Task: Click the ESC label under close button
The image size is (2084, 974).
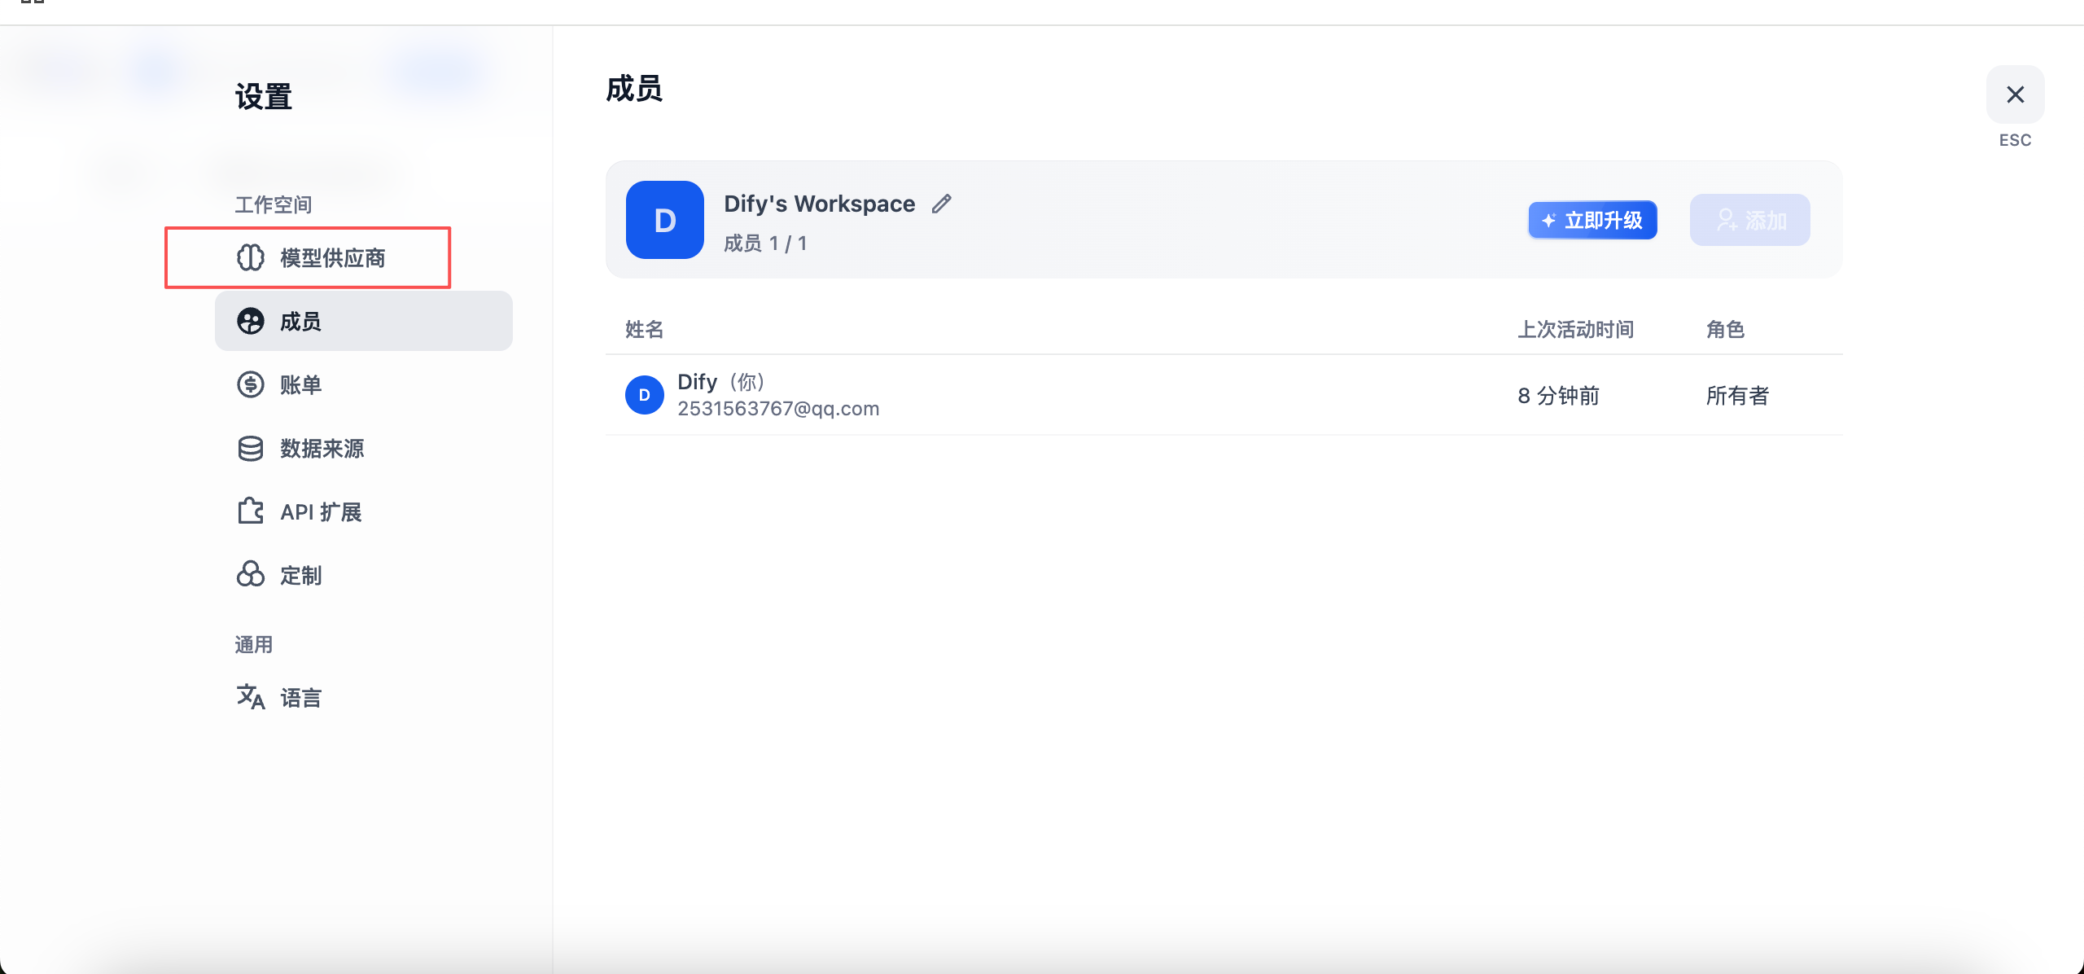Action: click(2016, 140)
